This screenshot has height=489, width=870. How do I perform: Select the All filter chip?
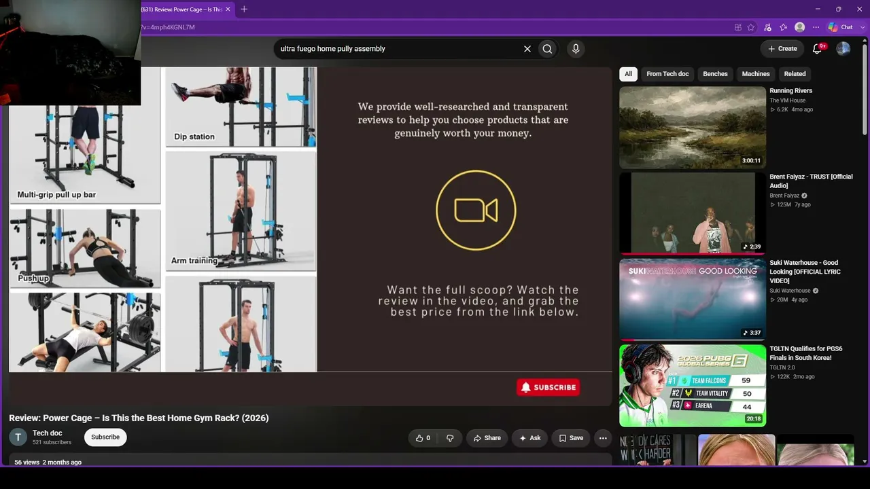[x=628, y=74]
